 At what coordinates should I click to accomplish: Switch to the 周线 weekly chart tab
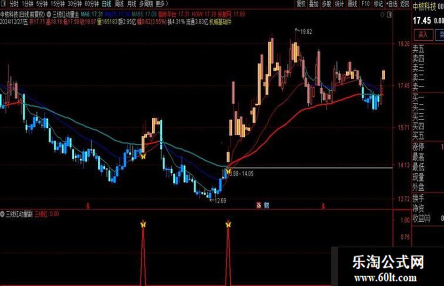[x=119, y=4]
